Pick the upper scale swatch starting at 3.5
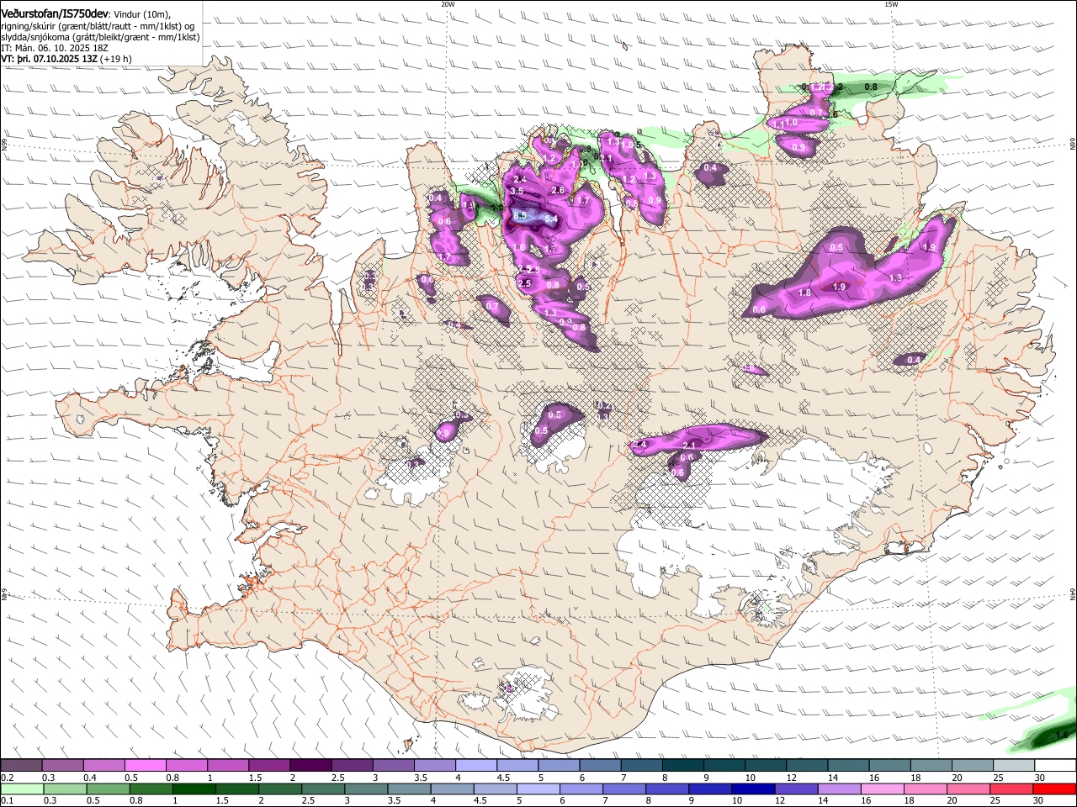 tap(435, 766)
